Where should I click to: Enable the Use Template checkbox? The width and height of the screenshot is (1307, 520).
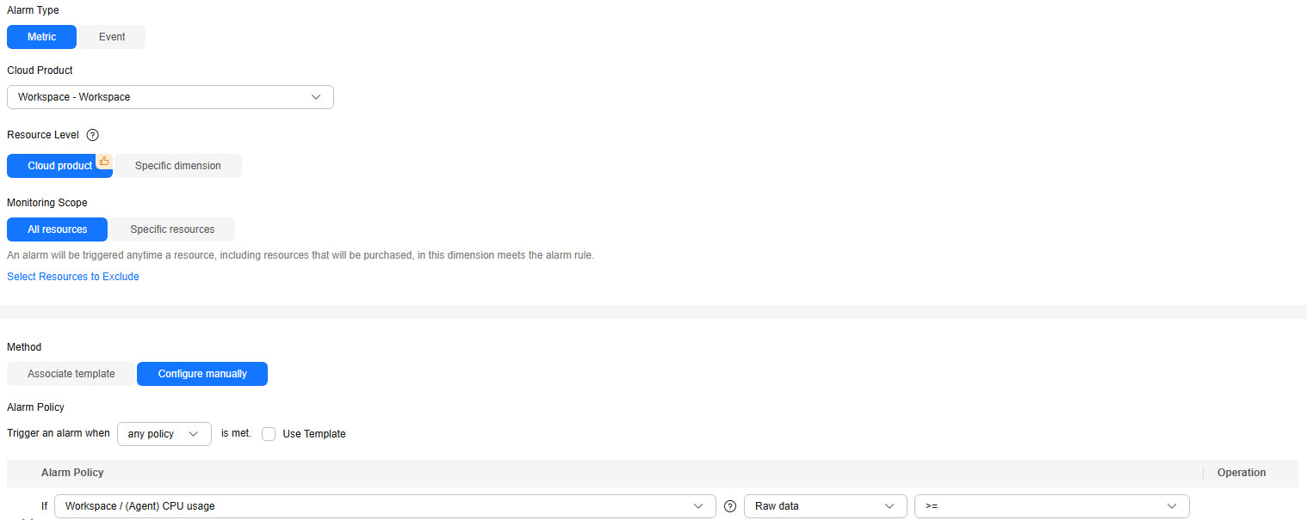pyautogui.click(x=269, y=434)
